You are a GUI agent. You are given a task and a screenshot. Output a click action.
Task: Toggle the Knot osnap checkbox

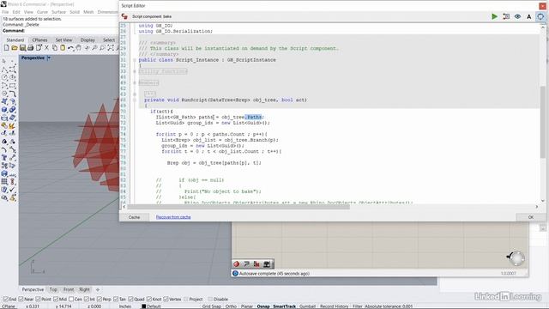click(x=148, y=300)
